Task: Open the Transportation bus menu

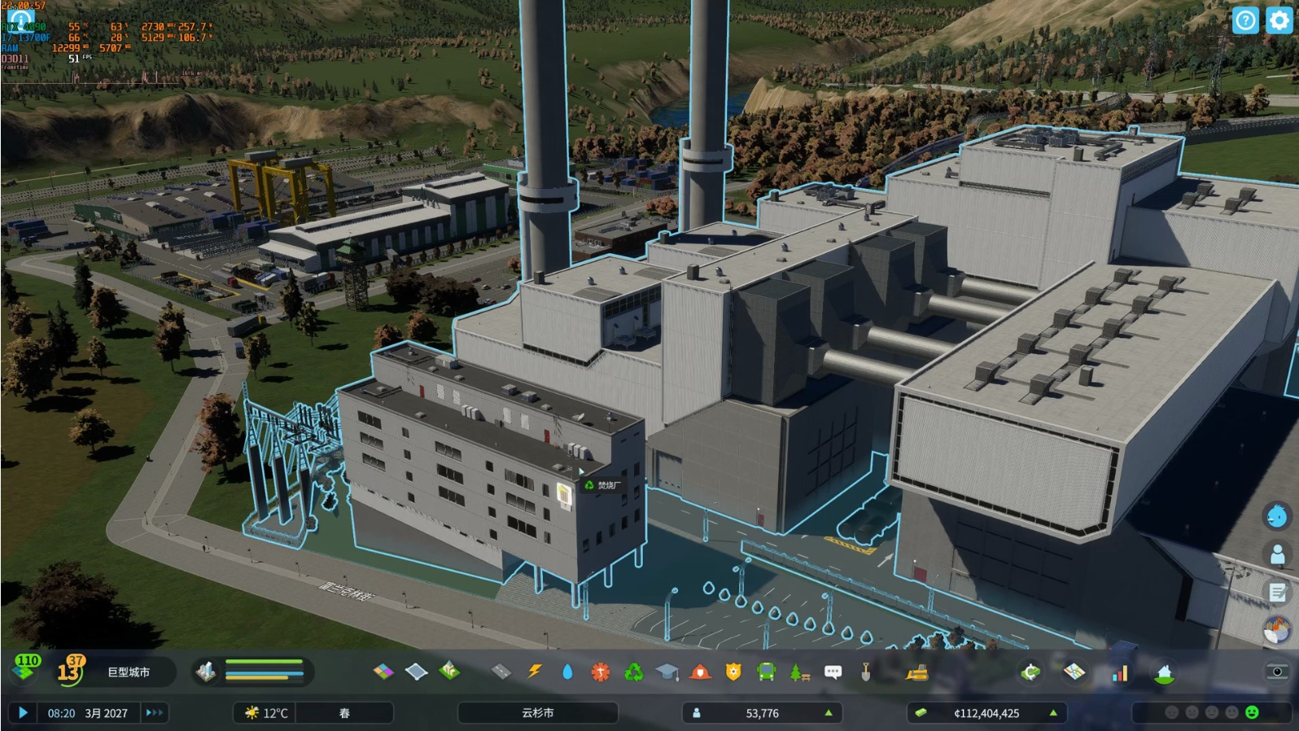Action: click(x=766, y=672)
